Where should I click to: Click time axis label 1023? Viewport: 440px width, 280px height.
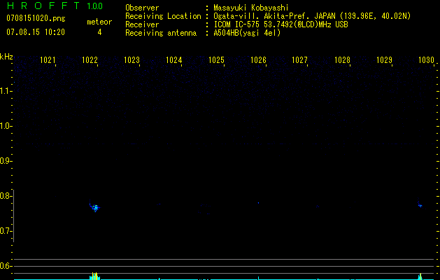coord(132,60)
